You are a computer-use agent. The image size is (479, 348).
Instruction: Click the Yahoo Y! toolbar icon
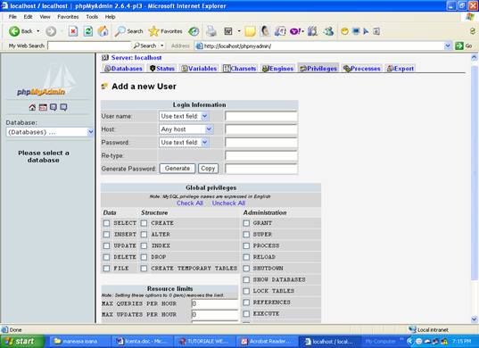(x=296, y=31)
